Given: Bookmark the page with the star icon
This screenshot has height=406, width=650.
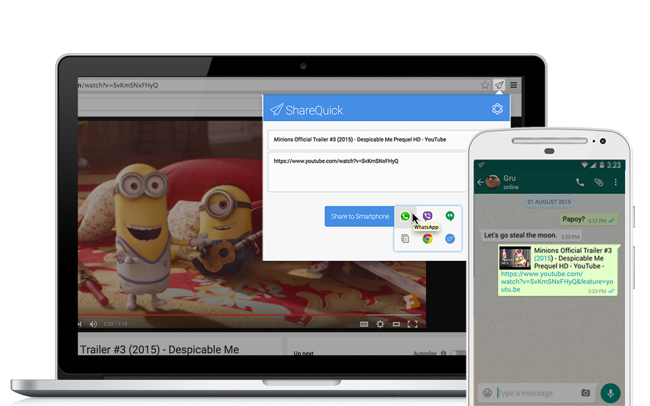Looking at the screenshot, I should point(485,85).
